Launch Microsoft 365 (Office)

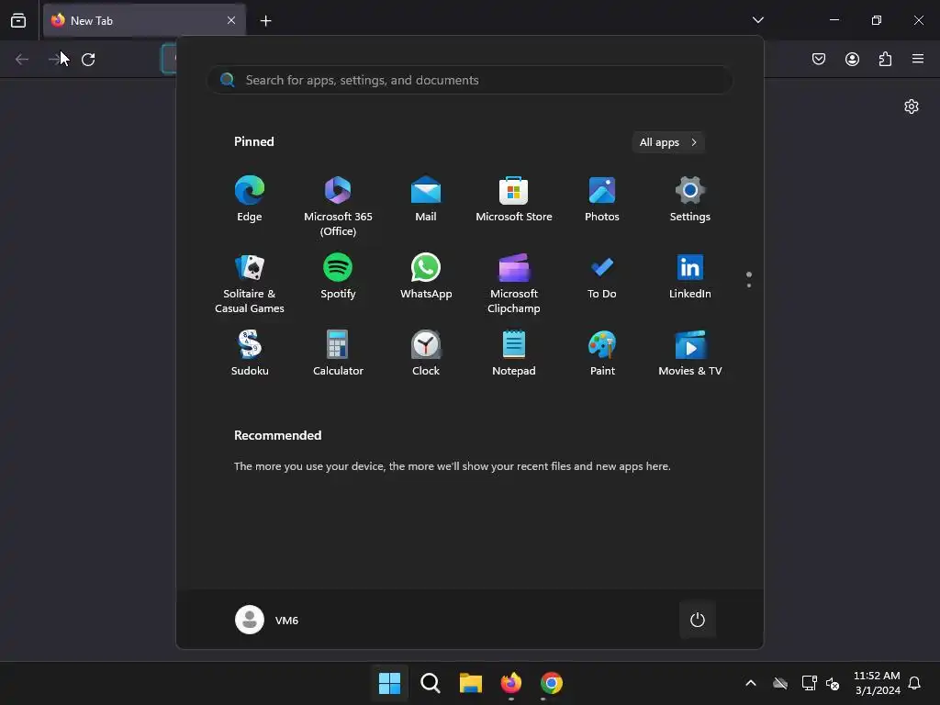(338, 206)
